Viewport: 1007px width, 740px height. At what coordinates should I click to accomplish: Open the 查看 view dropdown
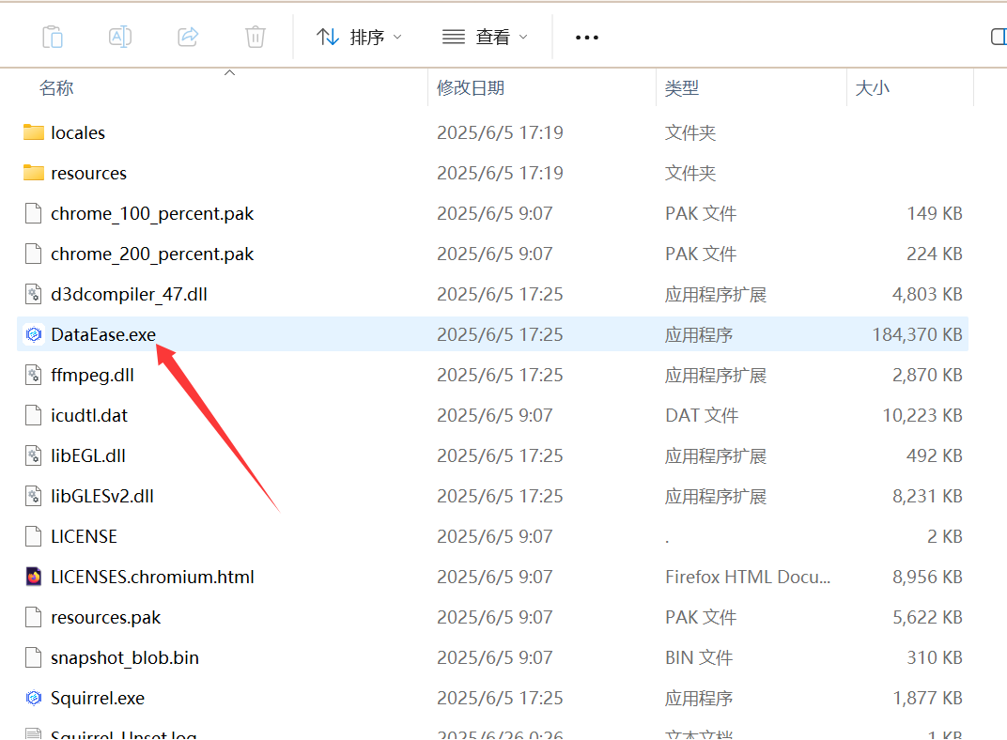pyautogui.click(x=485, y=37)
